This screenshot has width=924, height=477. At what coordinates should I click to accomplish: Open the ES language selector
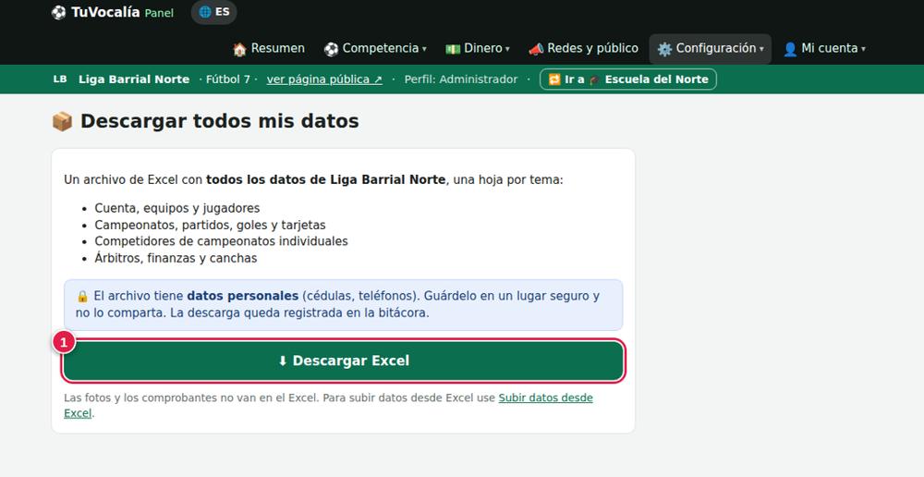coord(214,12)
